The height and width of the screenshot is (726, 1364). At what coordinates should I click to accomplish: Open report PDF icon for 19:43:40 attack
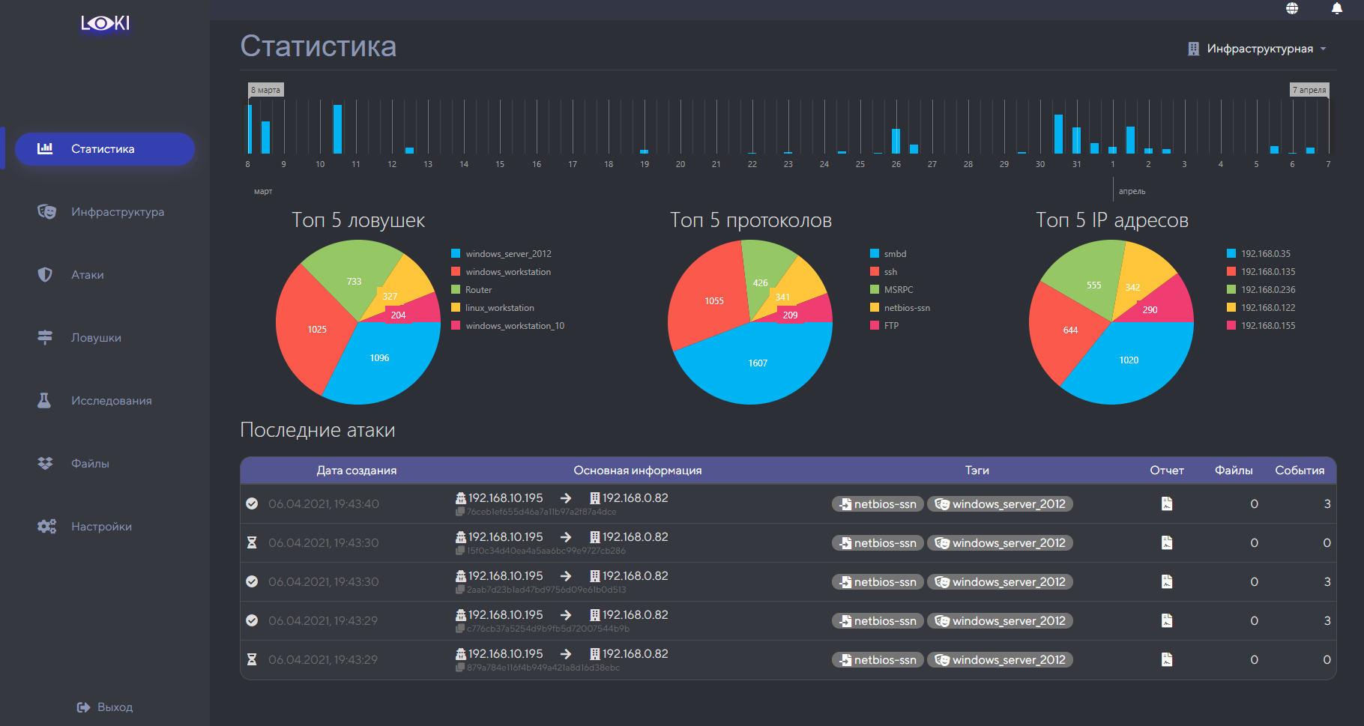tap(1167, 503)
